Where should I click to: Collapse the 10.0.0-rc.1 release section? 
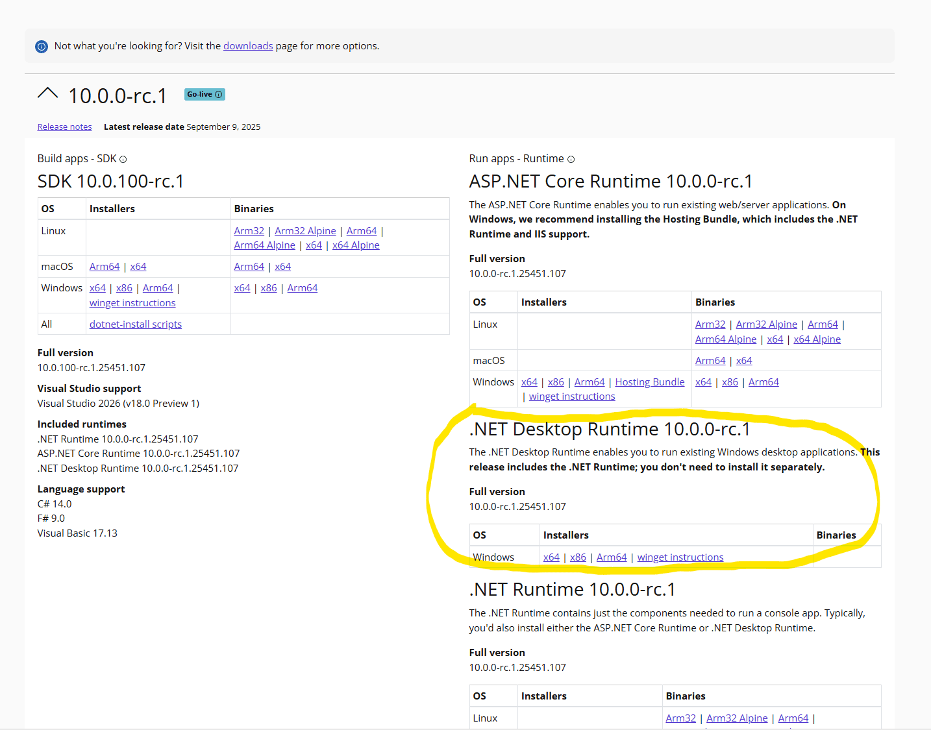[47, 94]
